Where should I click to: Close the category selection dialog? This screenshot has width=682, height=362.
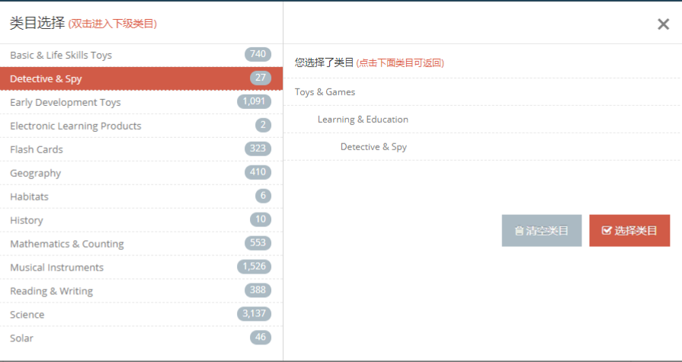tap(663, 24)
